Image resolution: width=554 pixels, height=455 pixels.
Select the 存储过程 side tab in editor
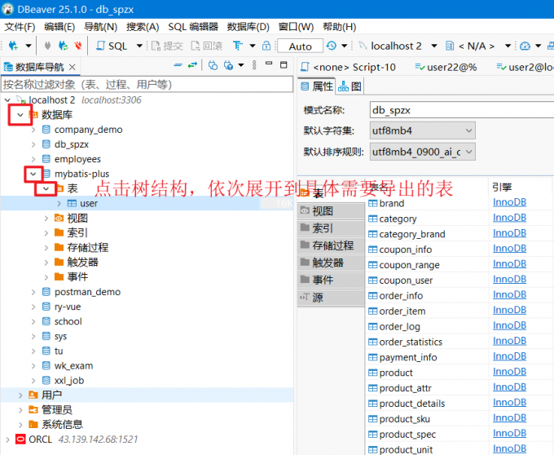coord(331,245)
